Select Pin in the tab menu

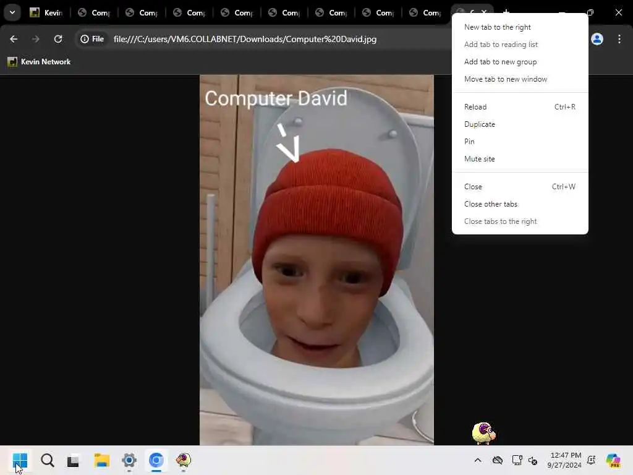click(x=520, y=142)
